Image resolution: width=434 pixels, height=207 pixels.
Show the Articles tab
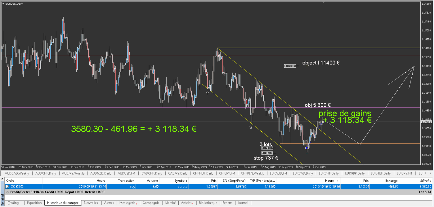point(187,203)
